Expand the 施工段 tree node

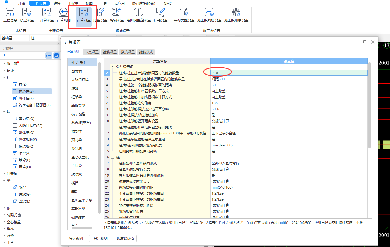coord(4,64)
